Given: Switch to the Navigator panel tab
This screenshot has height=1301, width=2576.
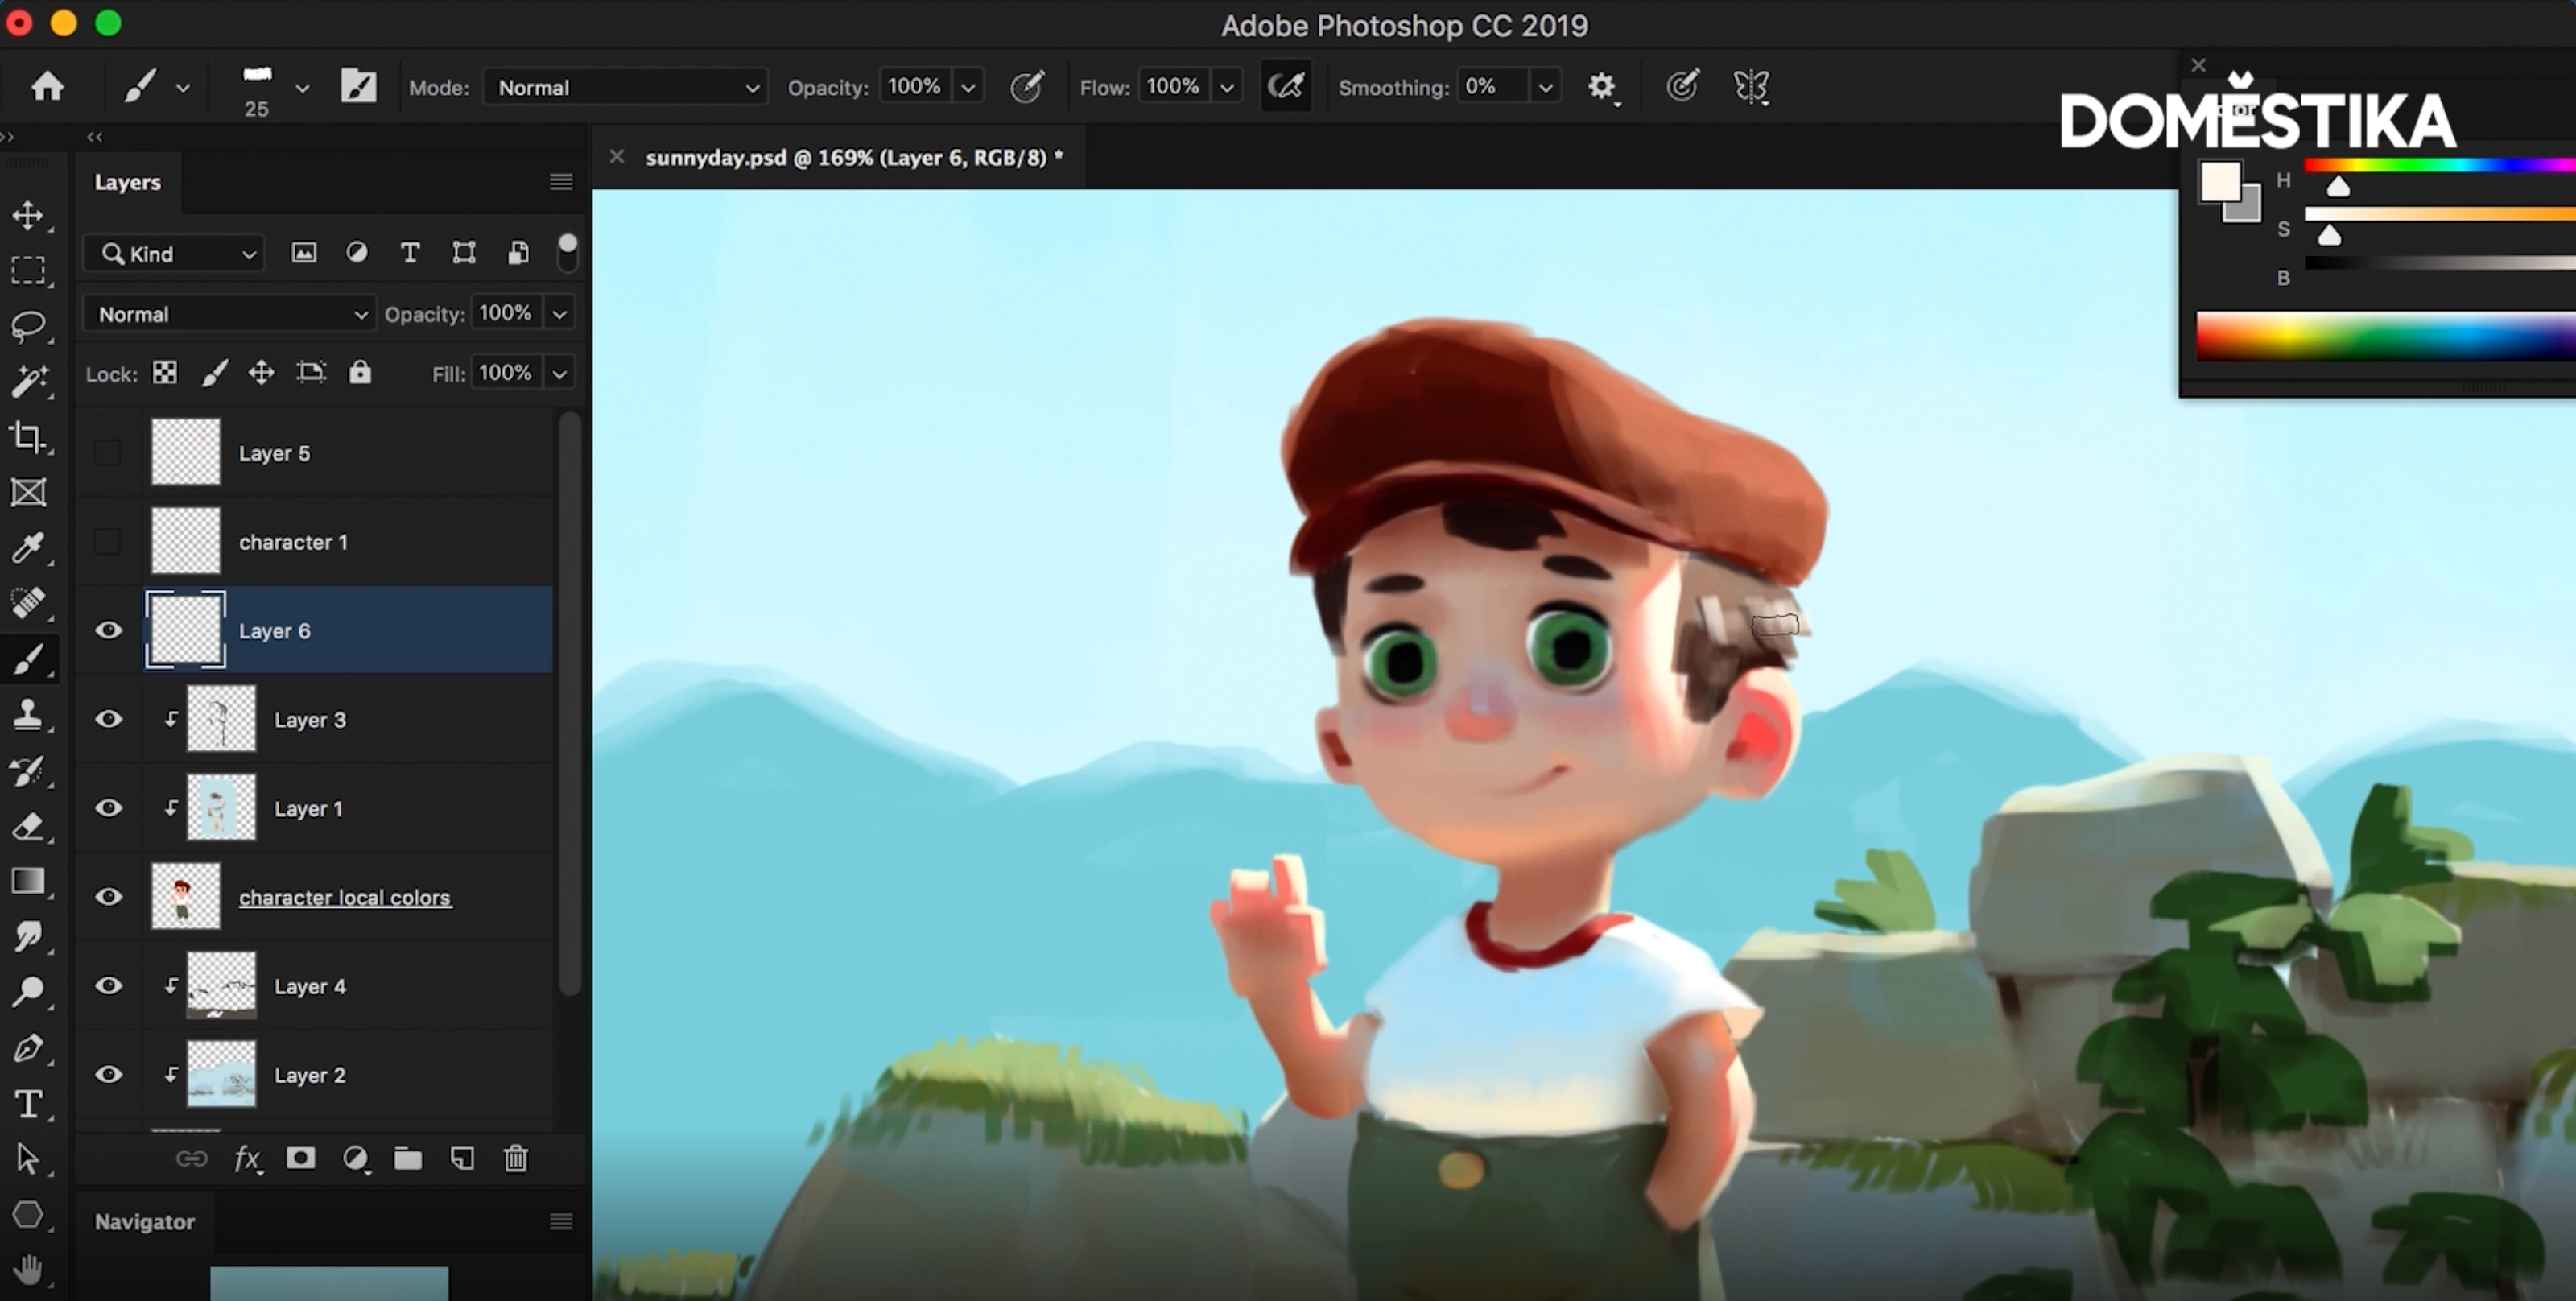Looking at the screenshot, I should [144, 1221].
